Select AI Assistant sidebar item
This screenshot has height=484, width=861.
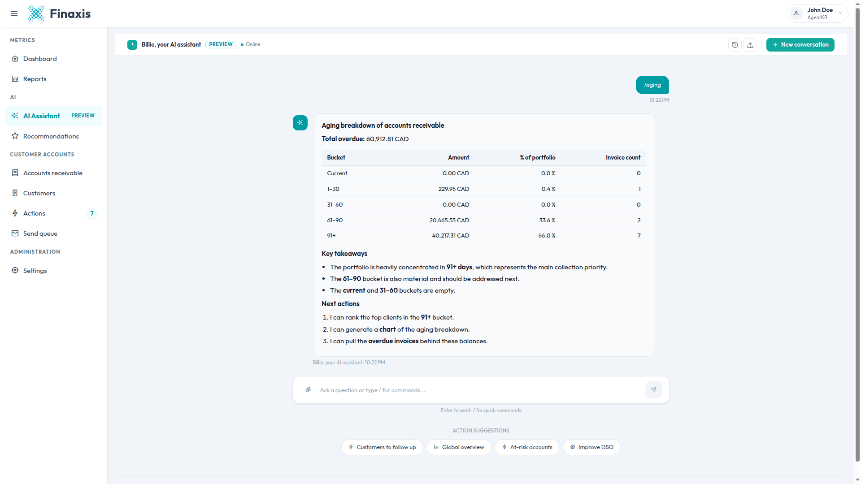[53, 116]
